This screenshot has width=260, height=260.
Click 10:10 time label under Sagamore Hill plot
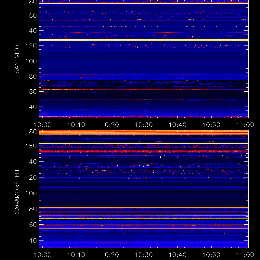coord(76,255)
